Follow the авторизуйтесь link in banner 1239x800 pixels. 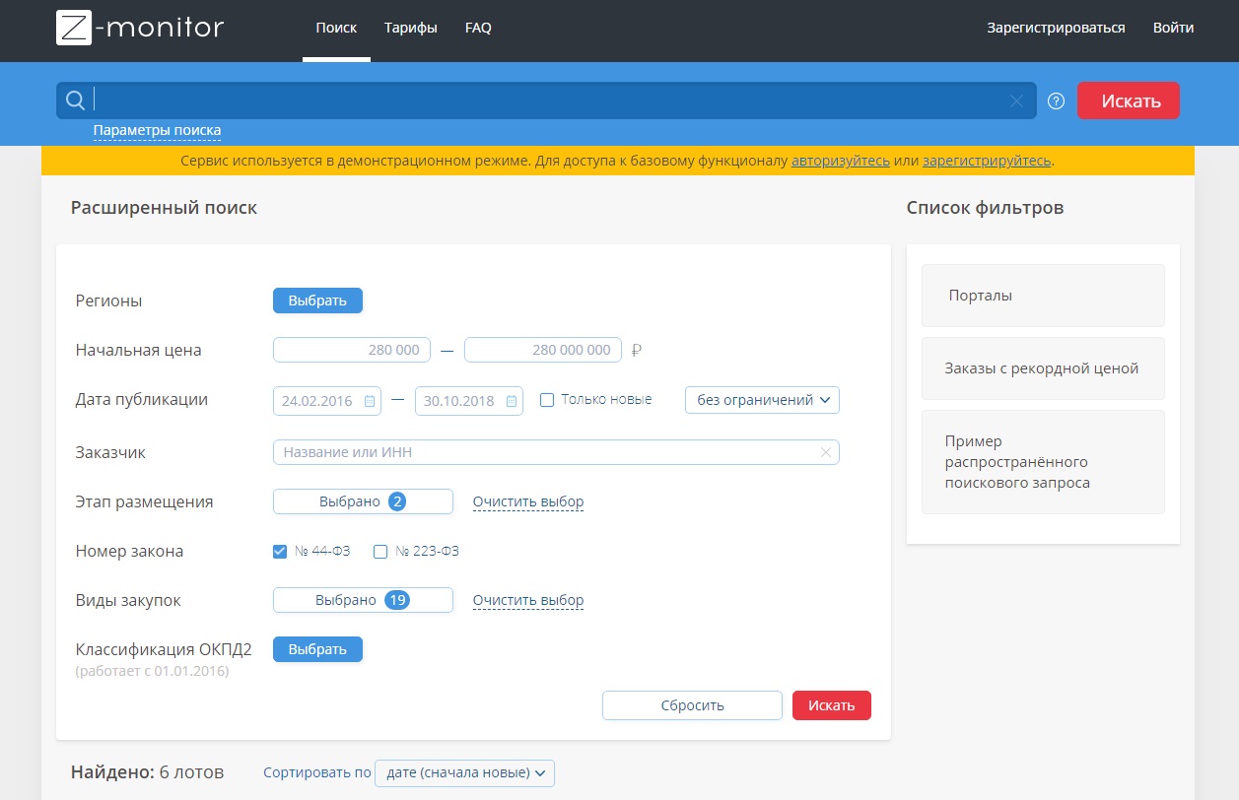[x=841, y=161]
